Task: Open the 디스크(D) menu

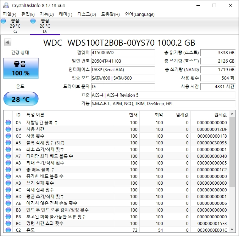Action: pos(87,15)
